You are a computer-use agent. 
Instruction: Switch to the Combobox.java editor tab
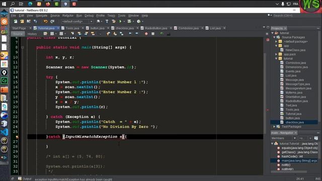[x=188, y=28]
